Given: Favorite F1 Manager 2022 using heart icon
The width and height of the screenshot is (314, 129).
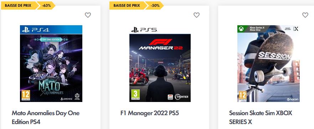Looking at the screenshot, I should (x=196, y=15).
